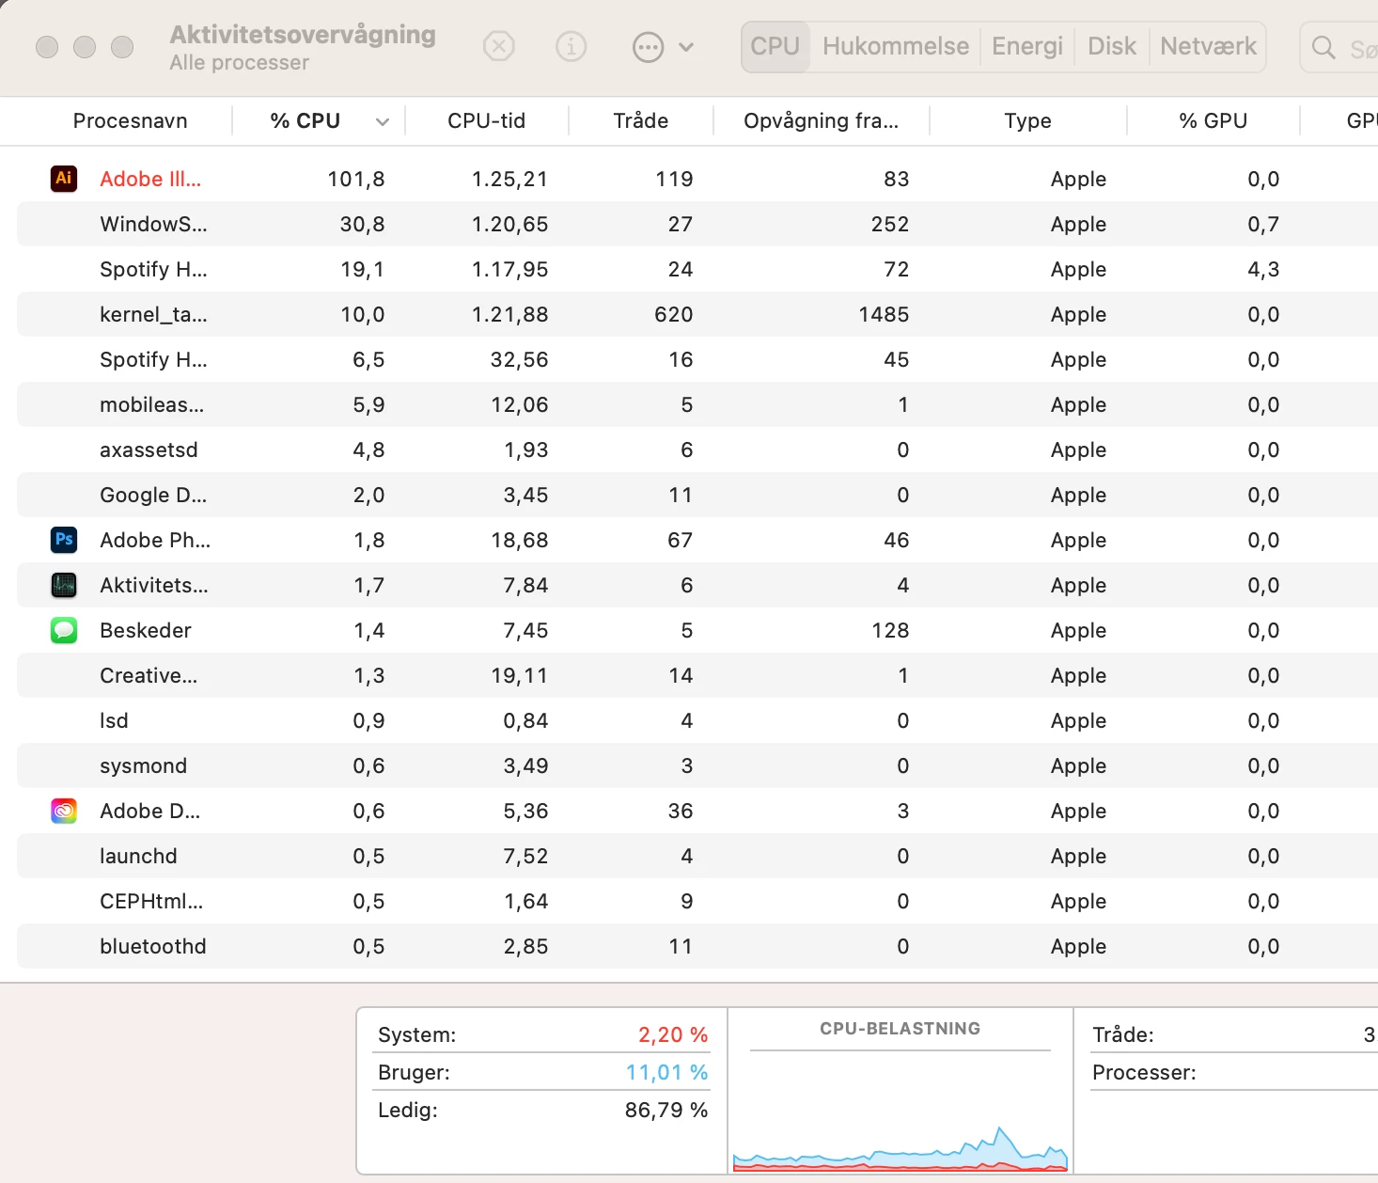Viewport: 1378px width, 1183px height.
Task: Select the kernel_task process row
Action: click(697, 314)
